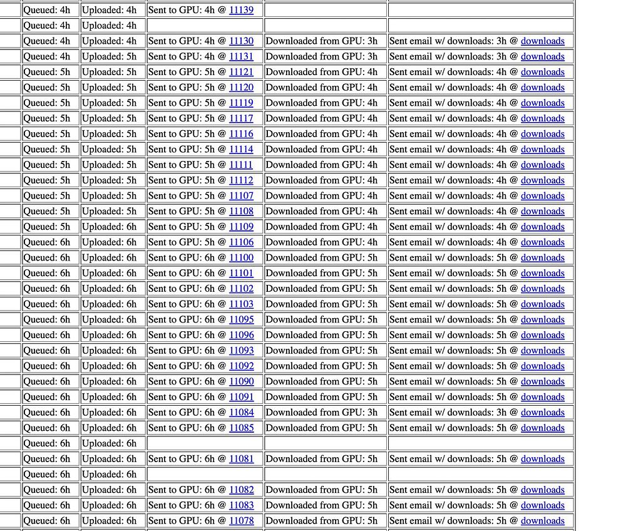
Task: Open downloads for job 11109
Action: 543,227
